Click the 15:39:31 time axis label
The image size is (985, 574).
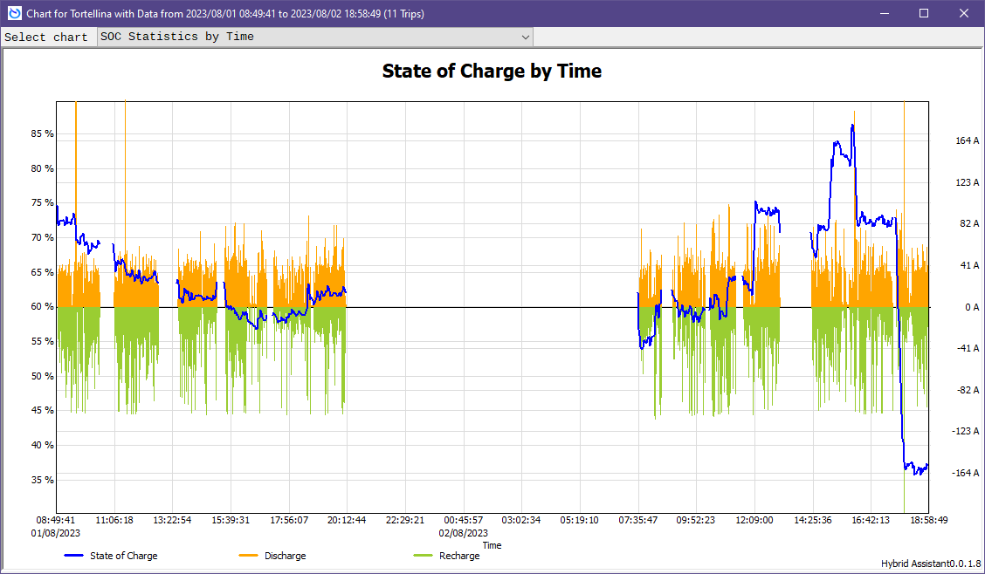(x=231, y=520)
